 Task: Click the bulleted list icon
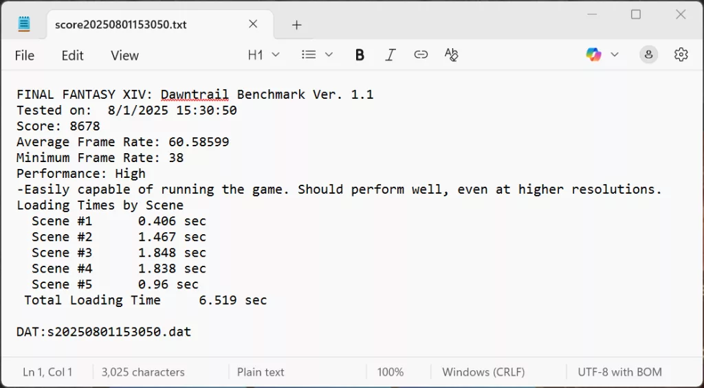click(x=309, y=55)
